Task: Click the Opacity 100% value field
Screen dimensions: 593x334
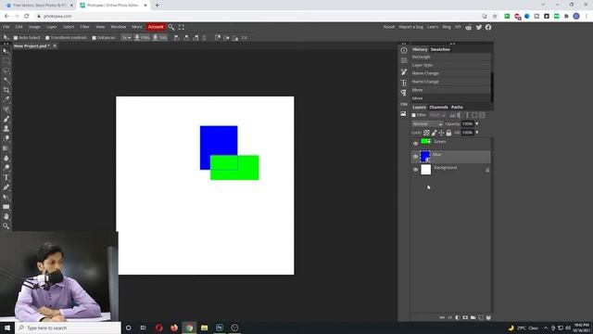Action: click(467, 123)
